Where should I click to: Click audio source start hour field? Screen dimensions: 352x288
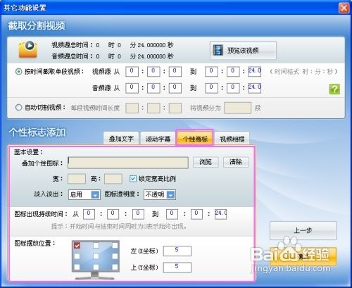pos(132,88)
